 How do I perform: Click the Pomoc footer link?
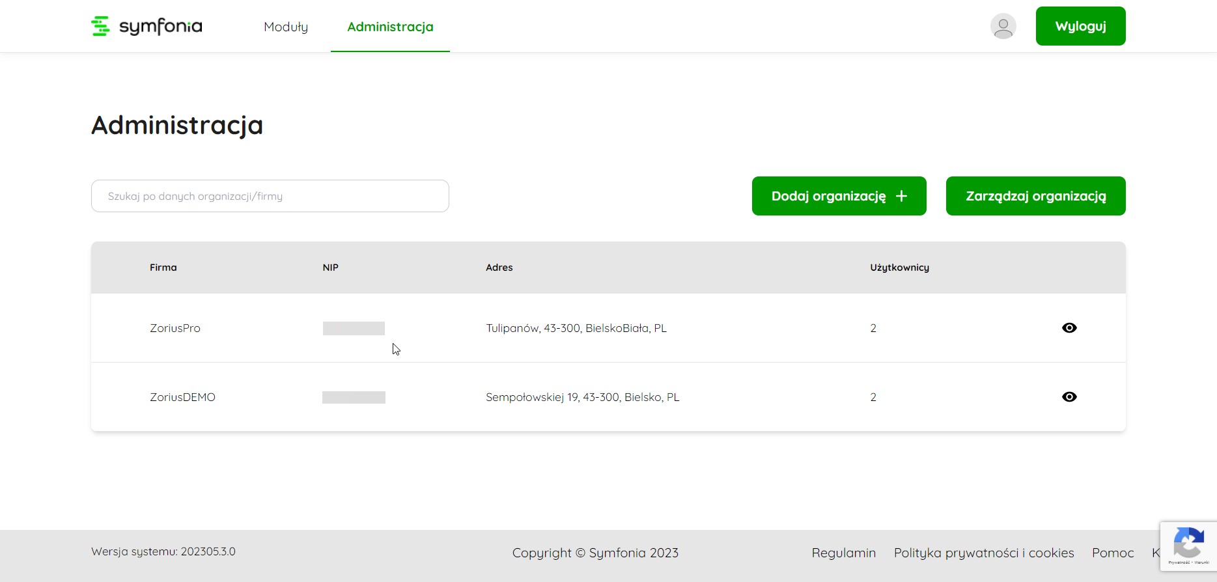1112,553
